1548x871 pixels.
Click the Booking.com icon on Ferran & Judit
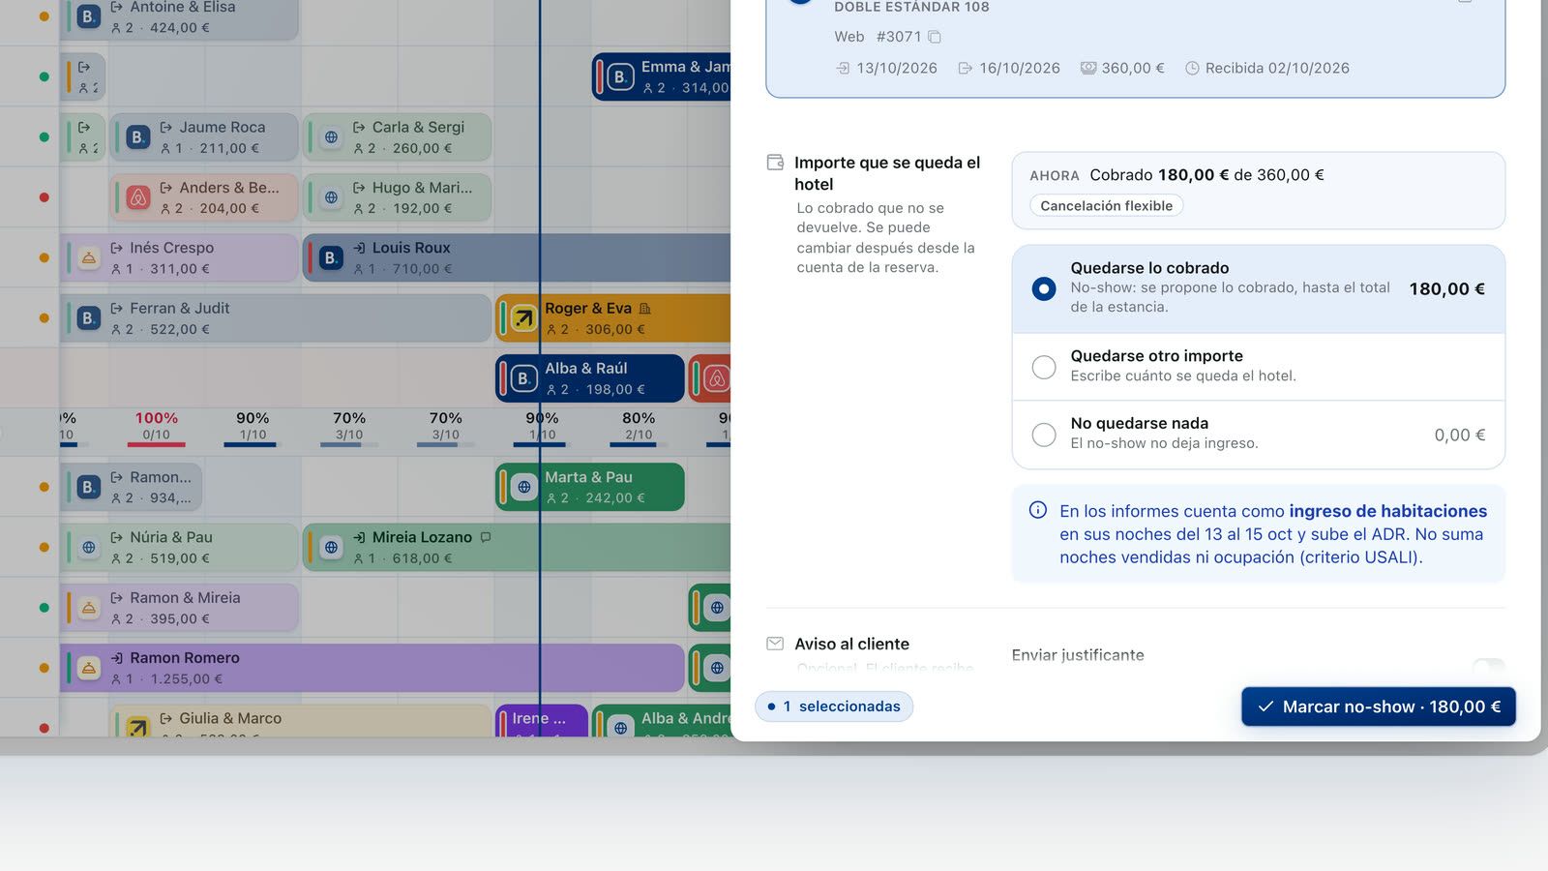pyautogui.click(x=89, y=317)
